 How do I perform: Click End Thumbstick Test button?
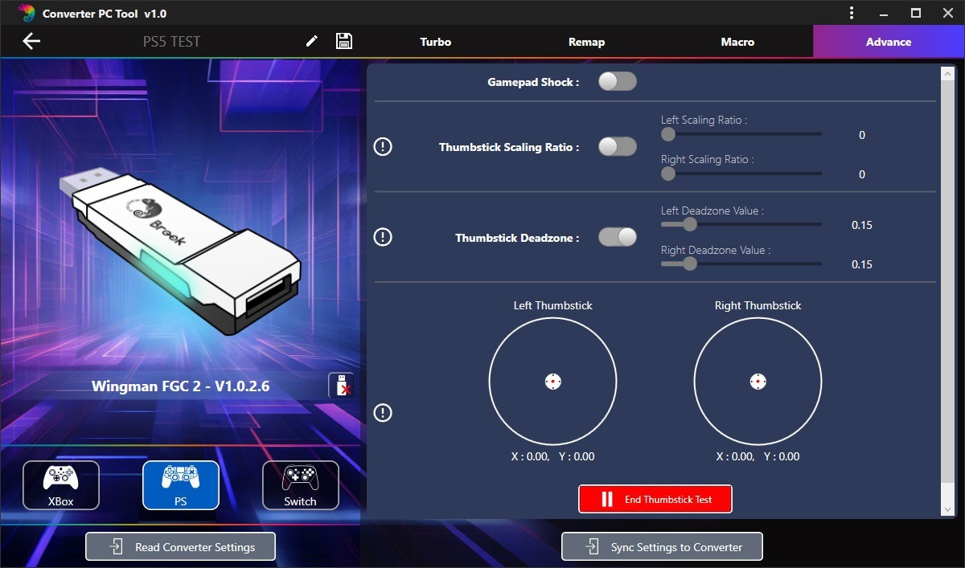(x=655, y=499)
